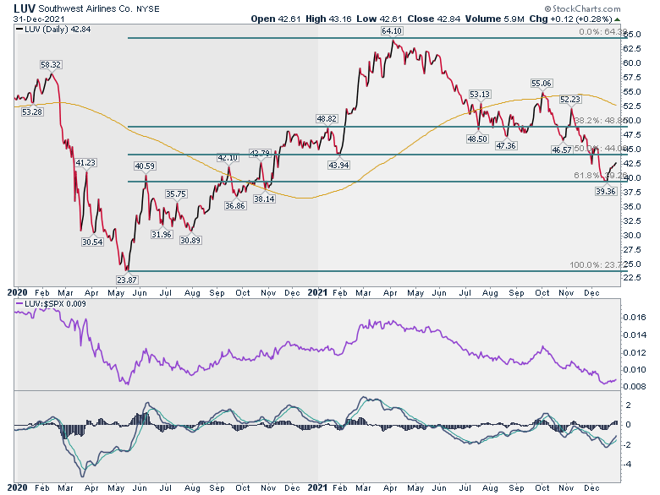
Task: Click the 41.23 price label
Action: [x=85, y=163]
